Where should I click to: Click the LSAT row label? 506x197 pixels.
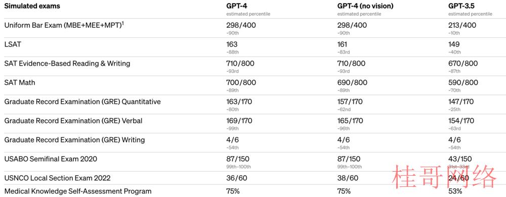click(x=13, y=44)
